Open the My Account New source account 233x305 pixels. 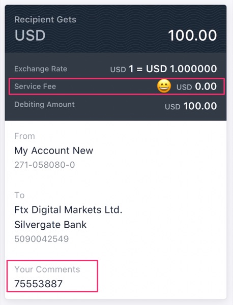[54, 150]
